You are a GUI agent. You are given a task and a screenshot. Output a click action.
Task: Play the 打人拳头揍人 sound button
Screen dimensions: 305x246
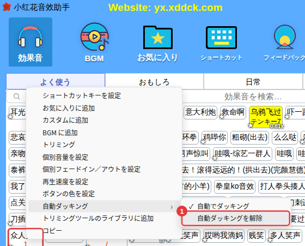[282, 187]
